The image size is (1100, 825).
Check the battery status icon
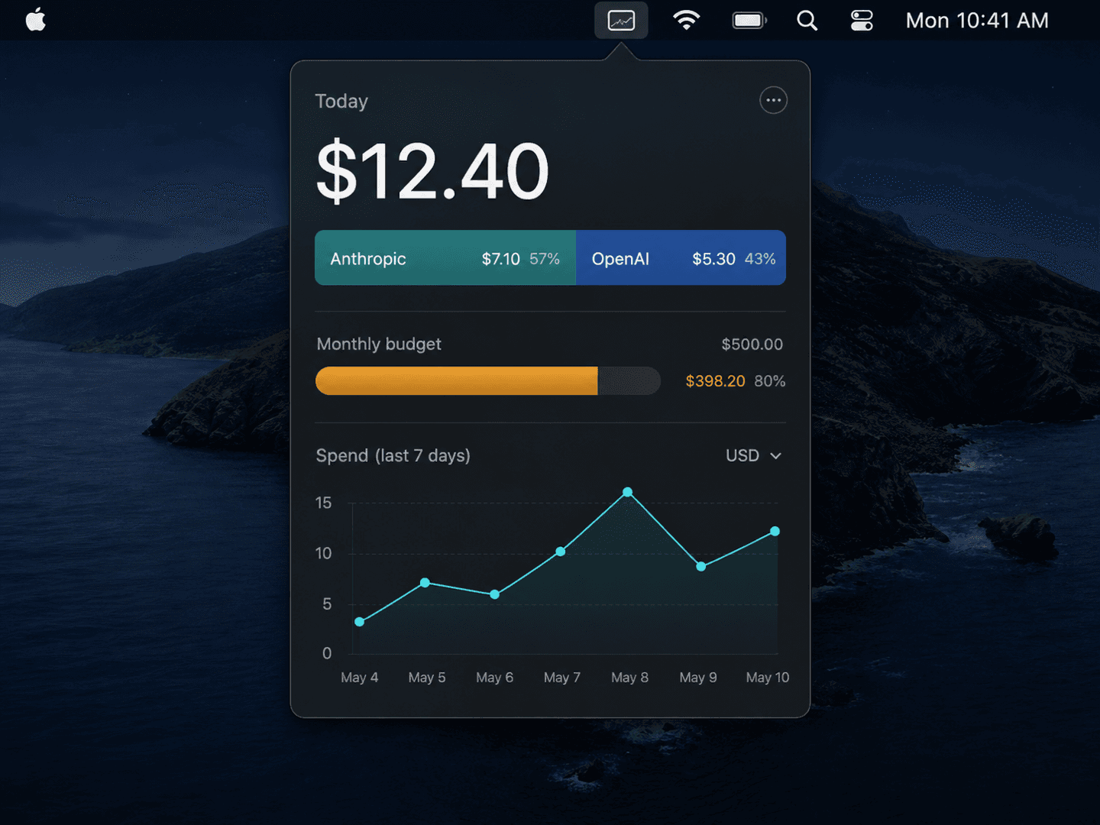[x=749, y=21]
